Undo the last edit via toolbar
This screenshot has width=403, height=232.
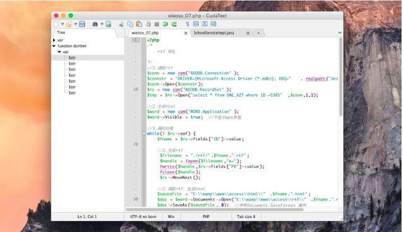(165, 24)
